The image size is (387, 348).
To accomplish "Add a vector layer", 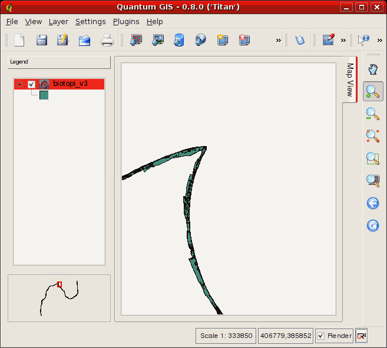I will [136, 40].
